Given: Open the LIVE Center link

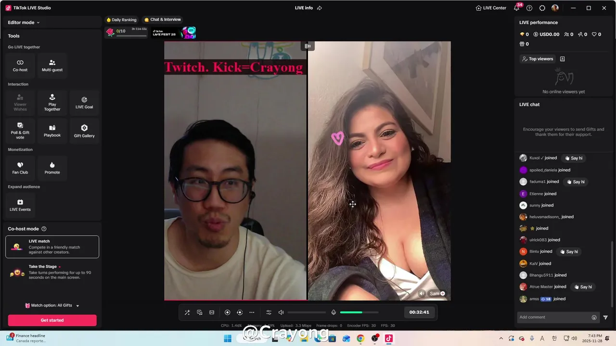Looking at the screenshot, I should 491,8.
